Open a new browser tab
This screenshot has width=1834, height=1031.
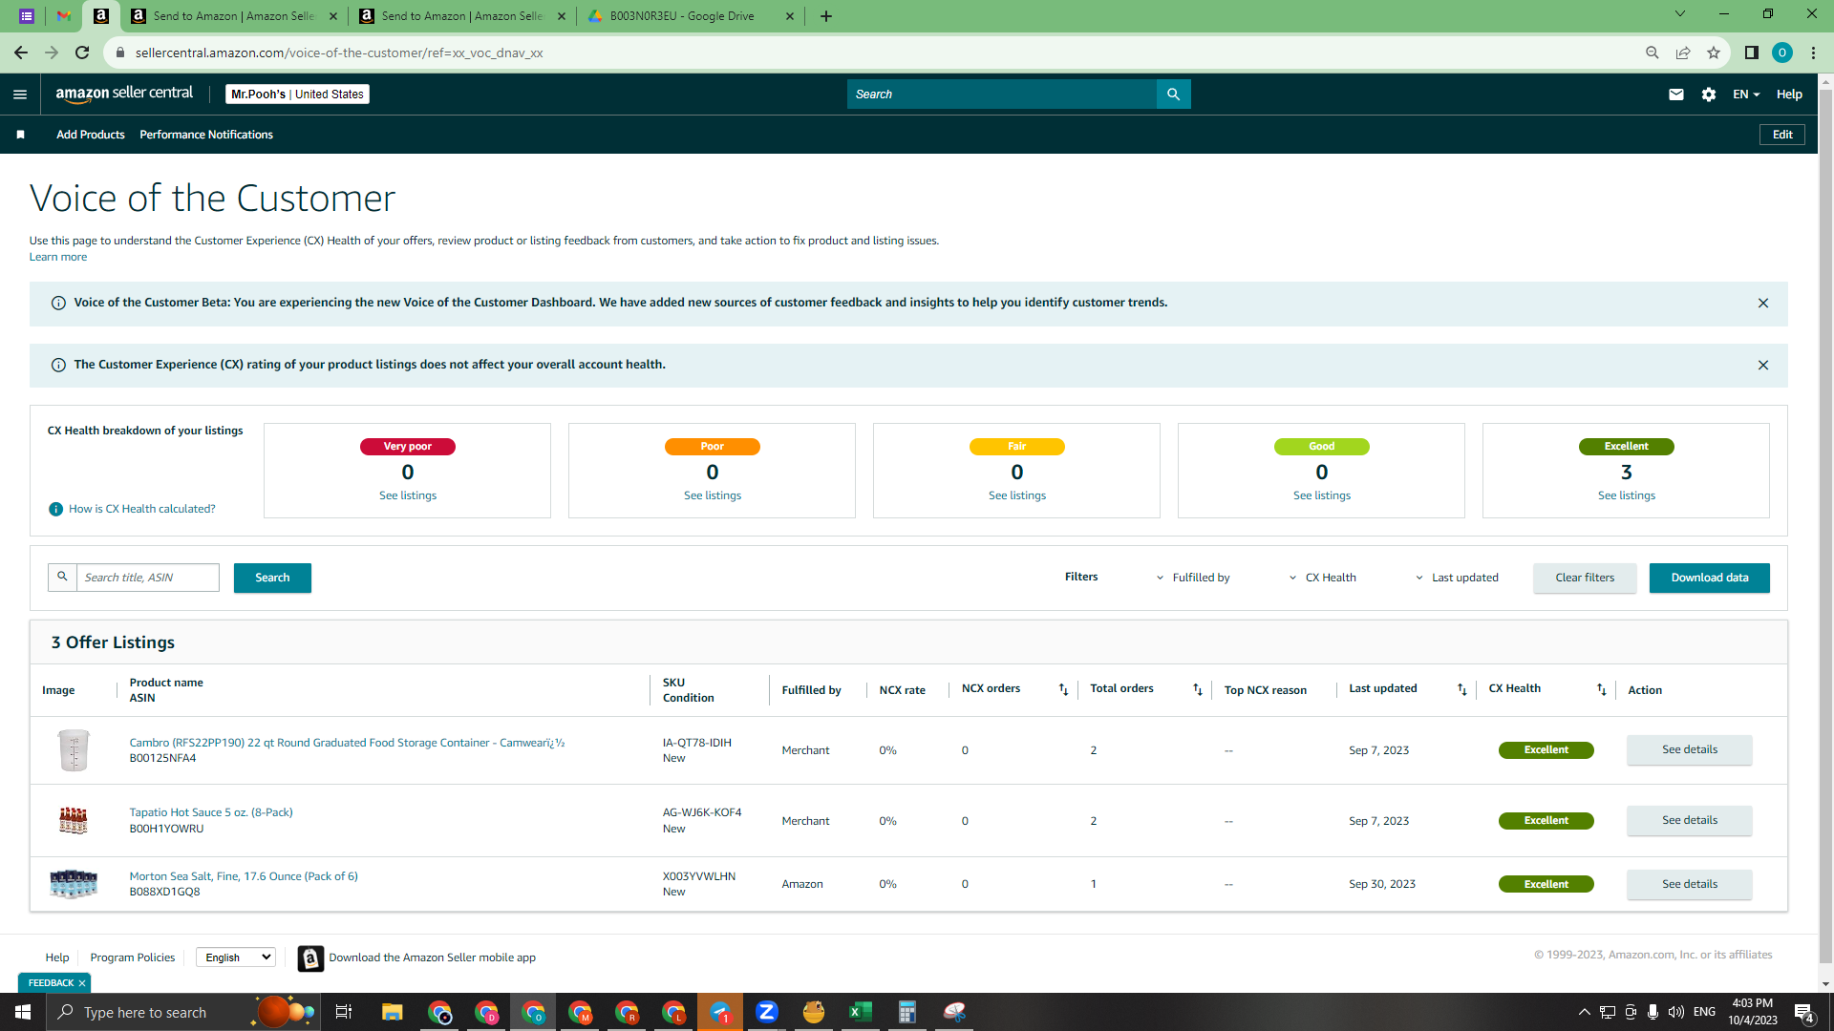point(826,16)
